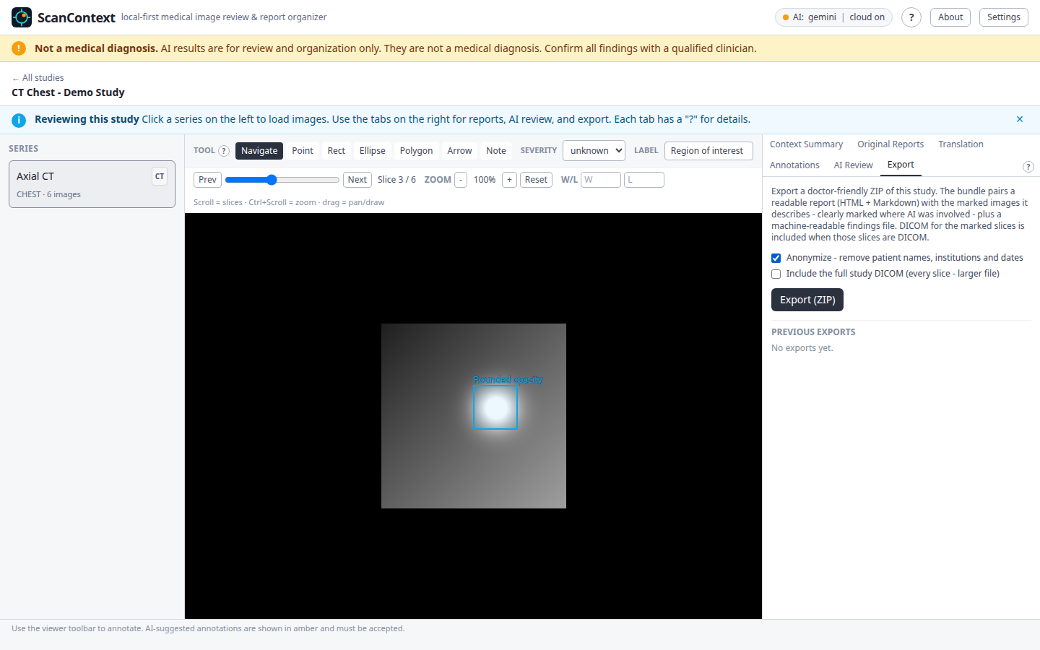This screenshot has height=650, width=1040.
Task: Open the Export tab help question mark
Action: point(1028,167)
